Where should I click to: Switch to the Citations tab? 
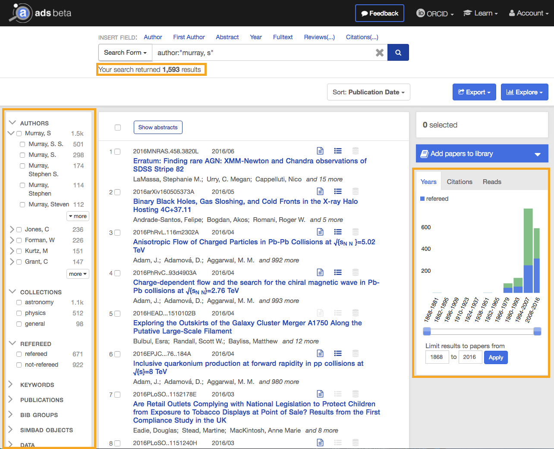(459, 182)
